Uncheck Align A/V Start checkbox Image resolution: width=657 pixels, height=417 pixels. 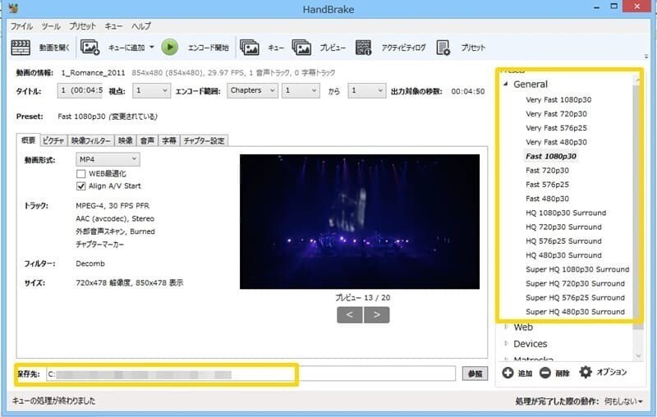tap(80, 186)
